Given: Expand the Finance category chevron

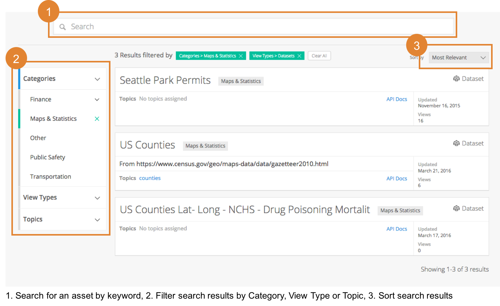Looking at the screenshot, I should click(x=97, y=100).
